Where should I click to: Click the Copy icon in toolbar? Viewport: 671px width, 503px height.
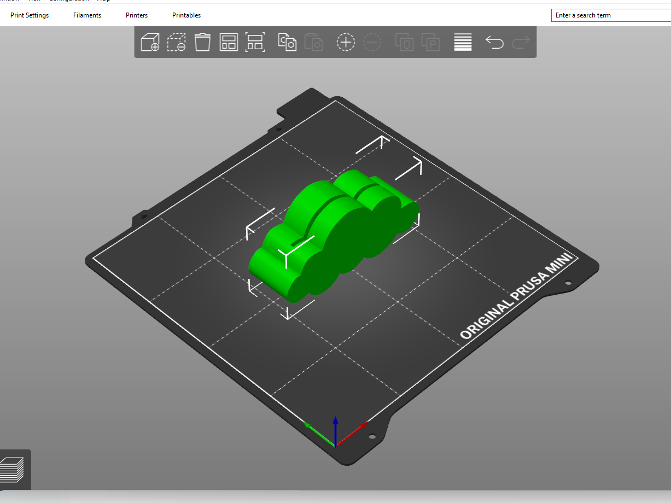pyautogui.click(x=288, y=42)
